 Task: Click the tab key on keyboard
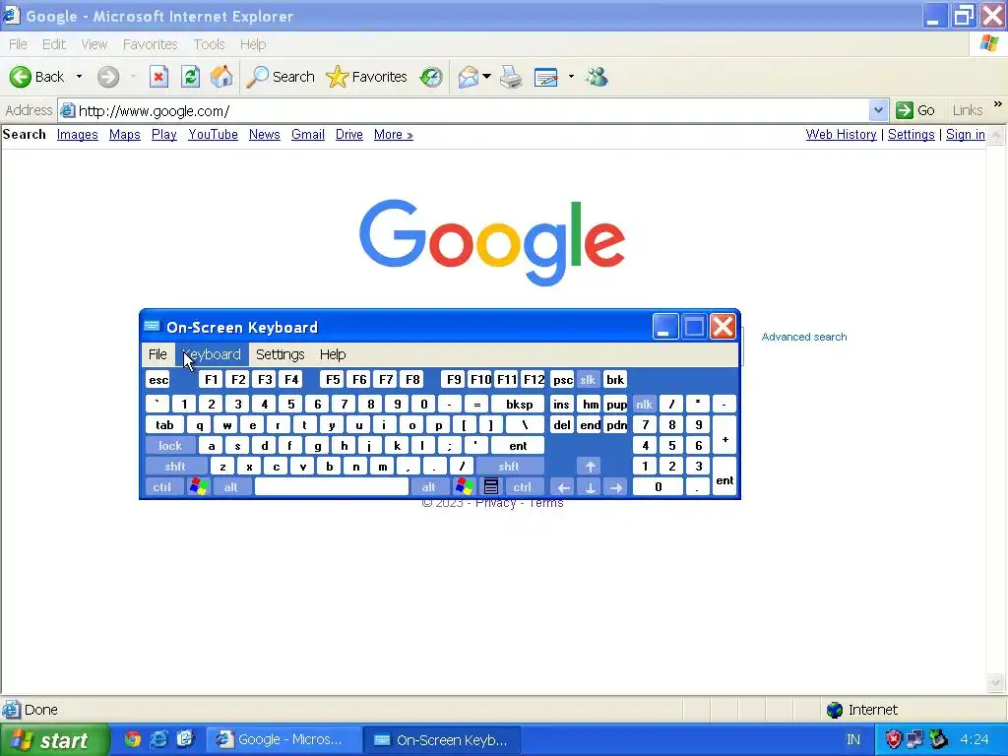pyautogui.click(x=164, y=425)
